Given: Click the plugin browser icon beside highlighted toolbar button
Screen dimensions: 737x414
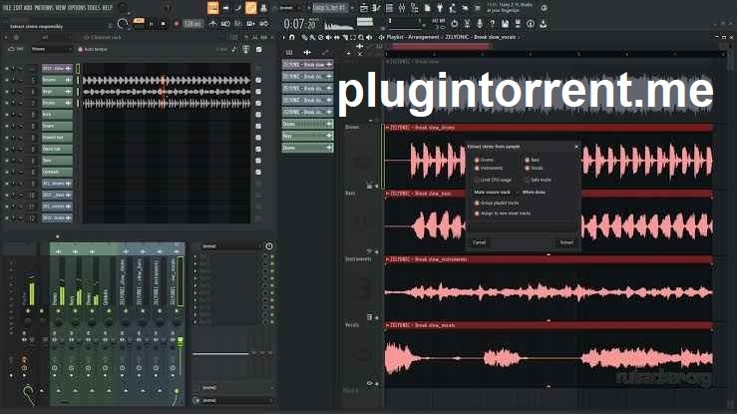Looking at the screenshot, I should (x=263, y=8).
